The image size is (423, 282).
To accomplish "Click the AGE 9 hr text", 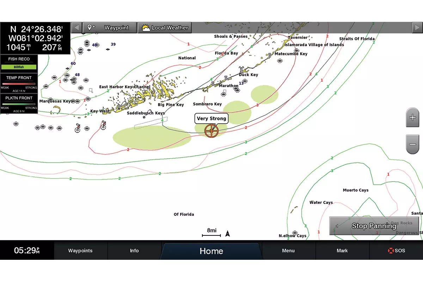I will (x=19, y=111).
